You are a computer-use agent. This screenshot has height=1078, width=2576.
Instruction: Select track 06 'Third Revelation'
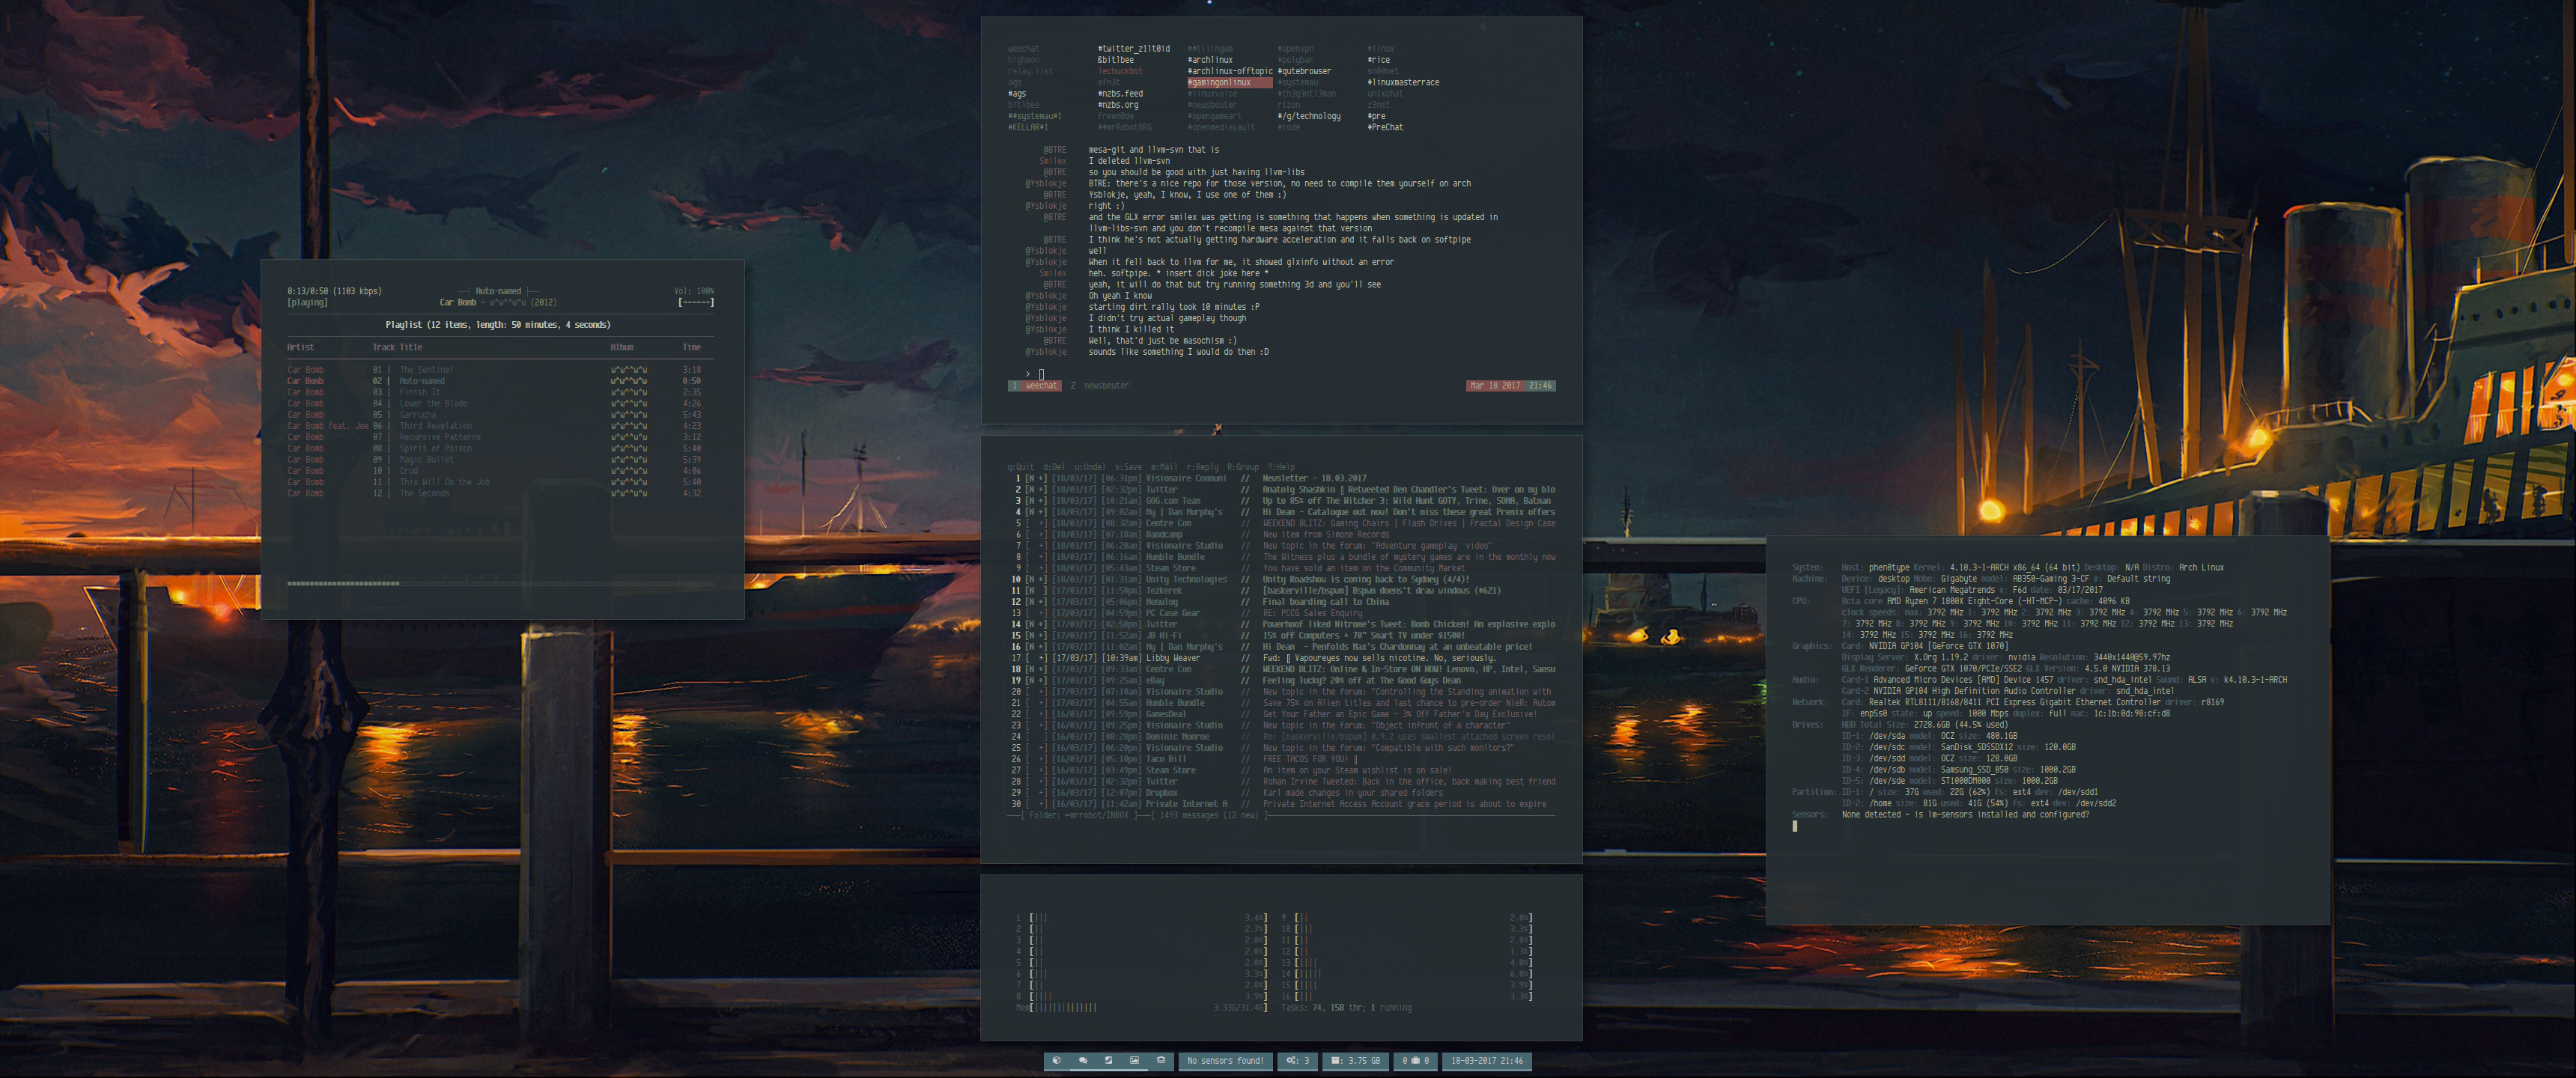tap(500, 426)
